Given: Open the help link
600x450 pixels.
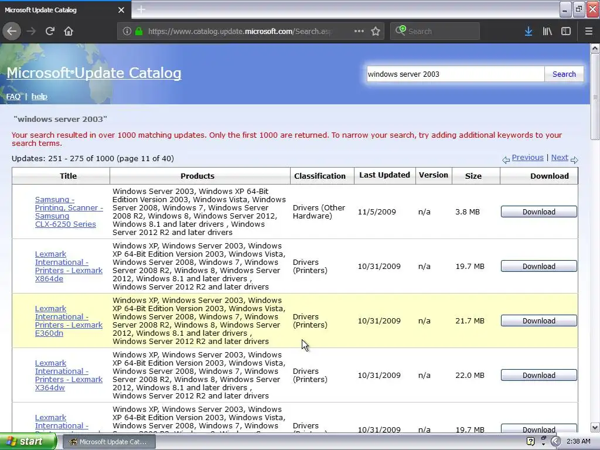Looking at the screenshot, I should pyautogui.click(x=39, y=97).
